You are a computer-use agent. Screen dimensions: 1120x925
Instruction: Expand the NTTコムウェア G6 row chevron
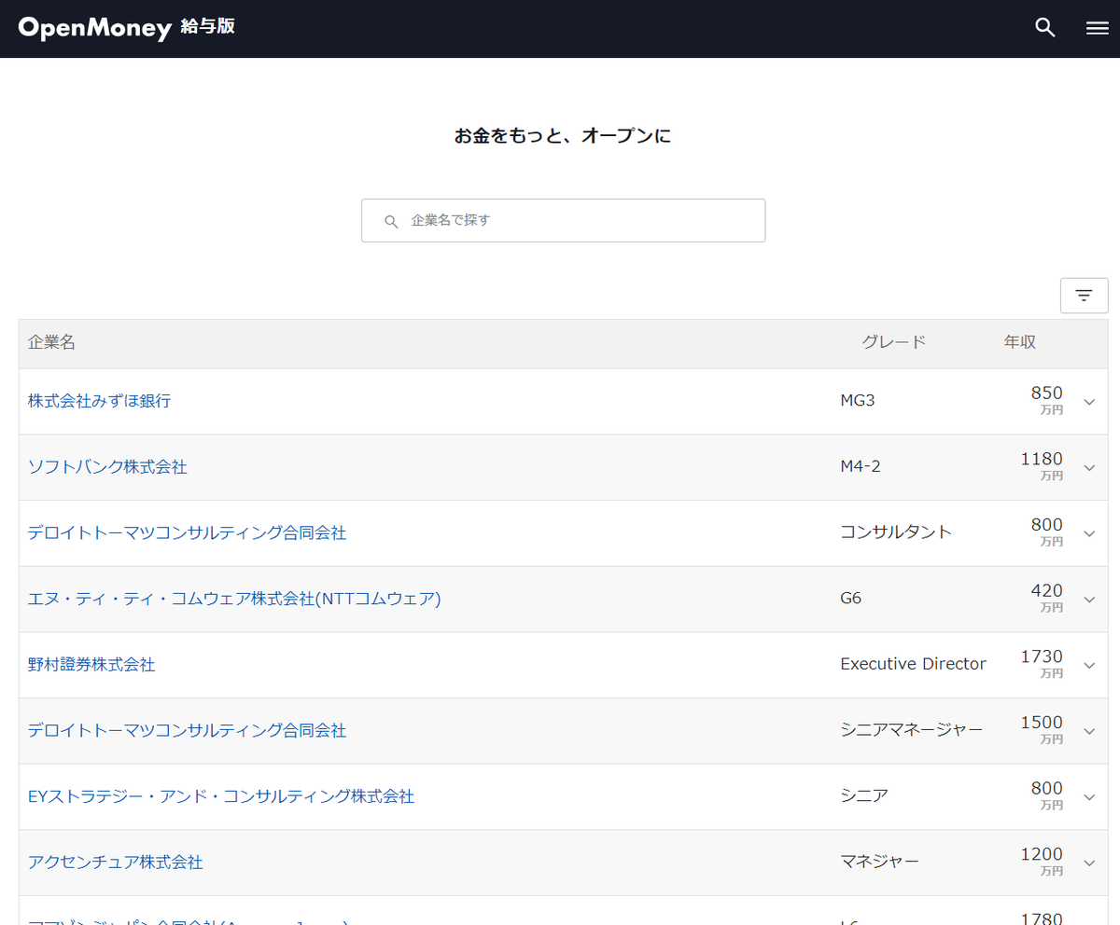click(x=1089, y=600)
